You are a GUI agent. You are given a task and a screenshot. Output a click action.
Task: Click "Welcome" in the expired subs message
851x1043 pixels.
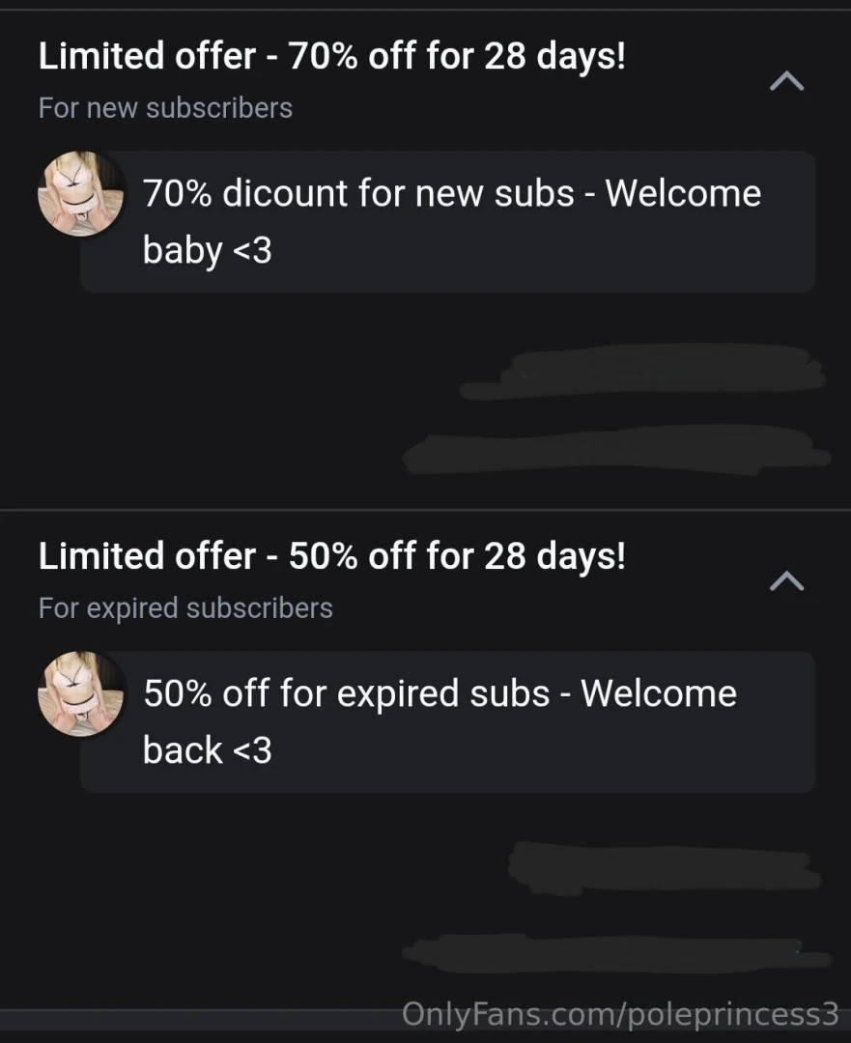point(659,693)
